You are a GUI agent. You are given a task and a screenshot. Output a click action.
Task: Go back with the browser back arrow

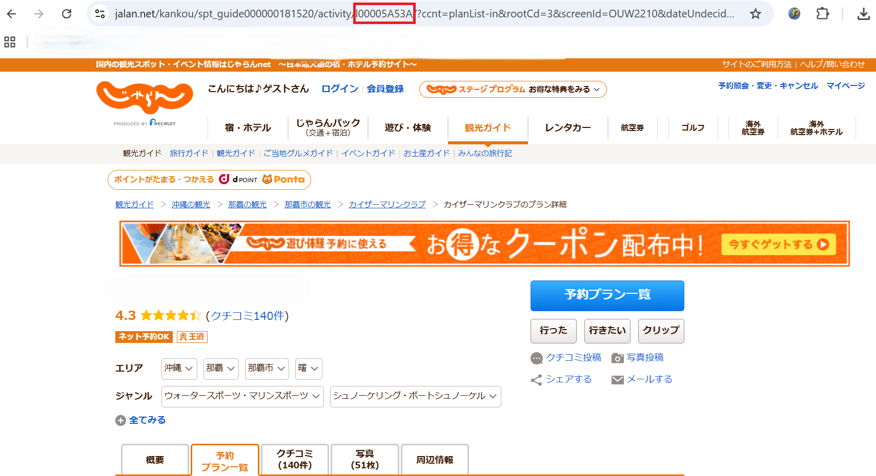[x=11, y=14]
